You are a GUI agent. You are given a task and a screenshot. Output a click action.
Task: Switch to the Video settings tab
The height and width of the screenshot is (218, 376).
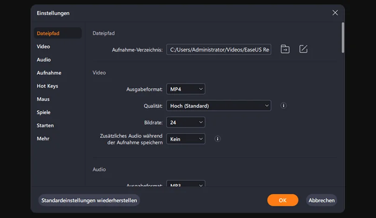(44, 46)
